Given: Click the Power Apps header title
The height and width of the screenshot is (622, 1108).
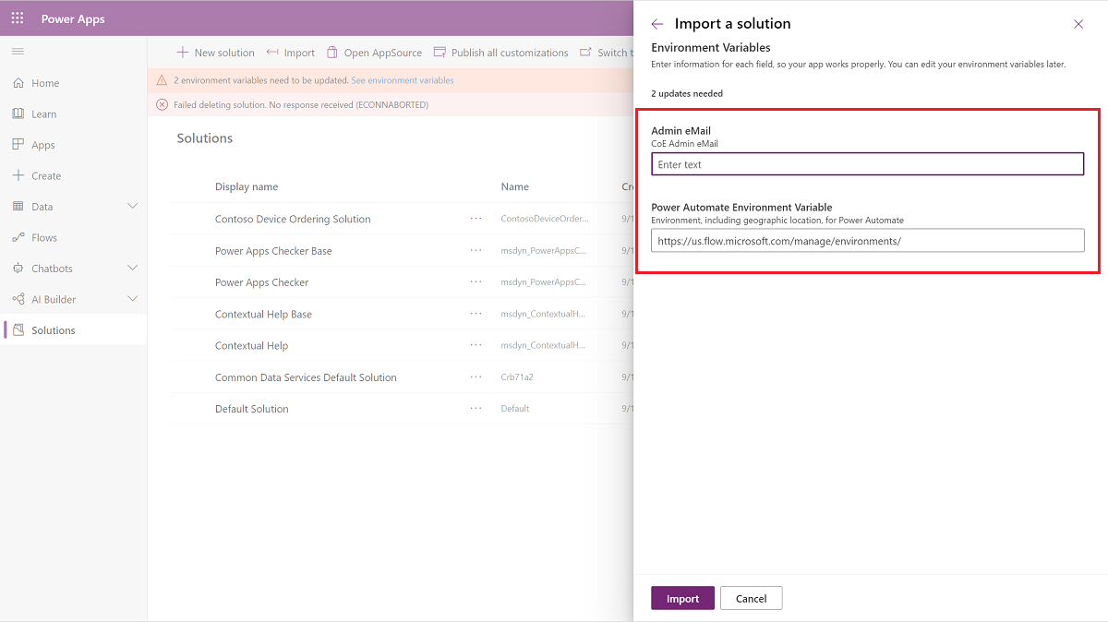Looking at the screenshot, I should coord(73,18).
